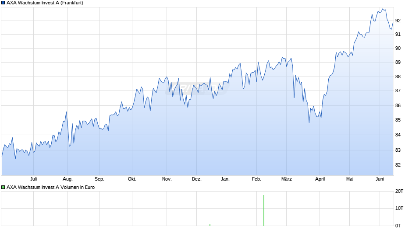Click the 'Nov.' month label

coord(167,179)
